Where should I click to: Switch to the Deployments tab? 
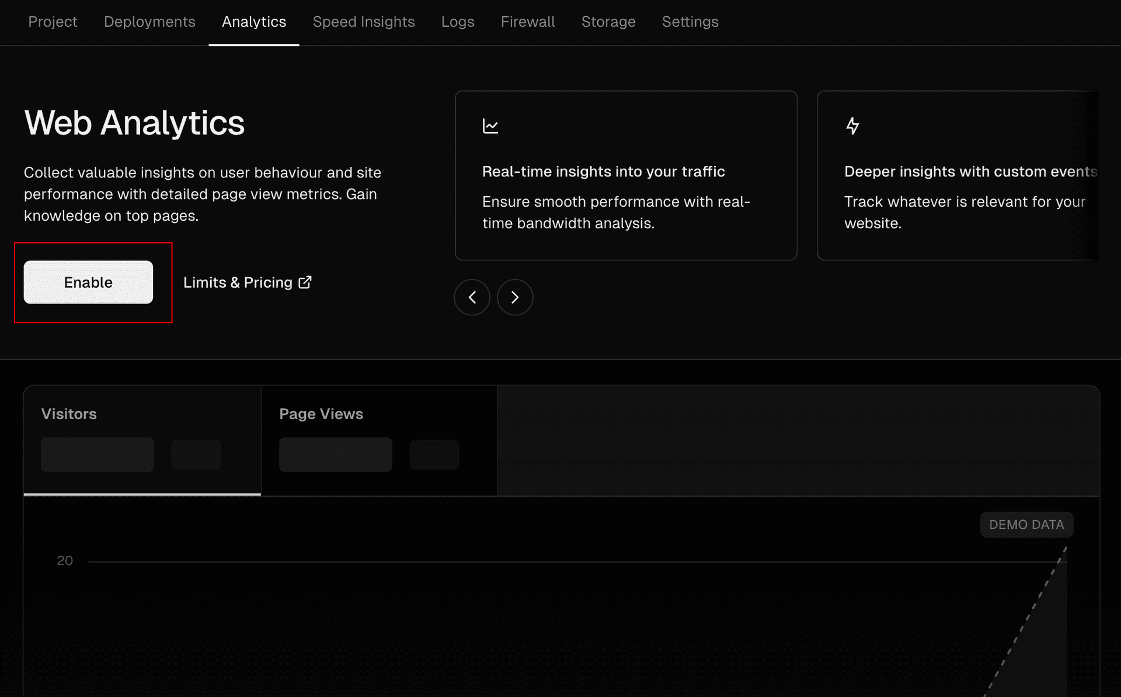(149, 22)
